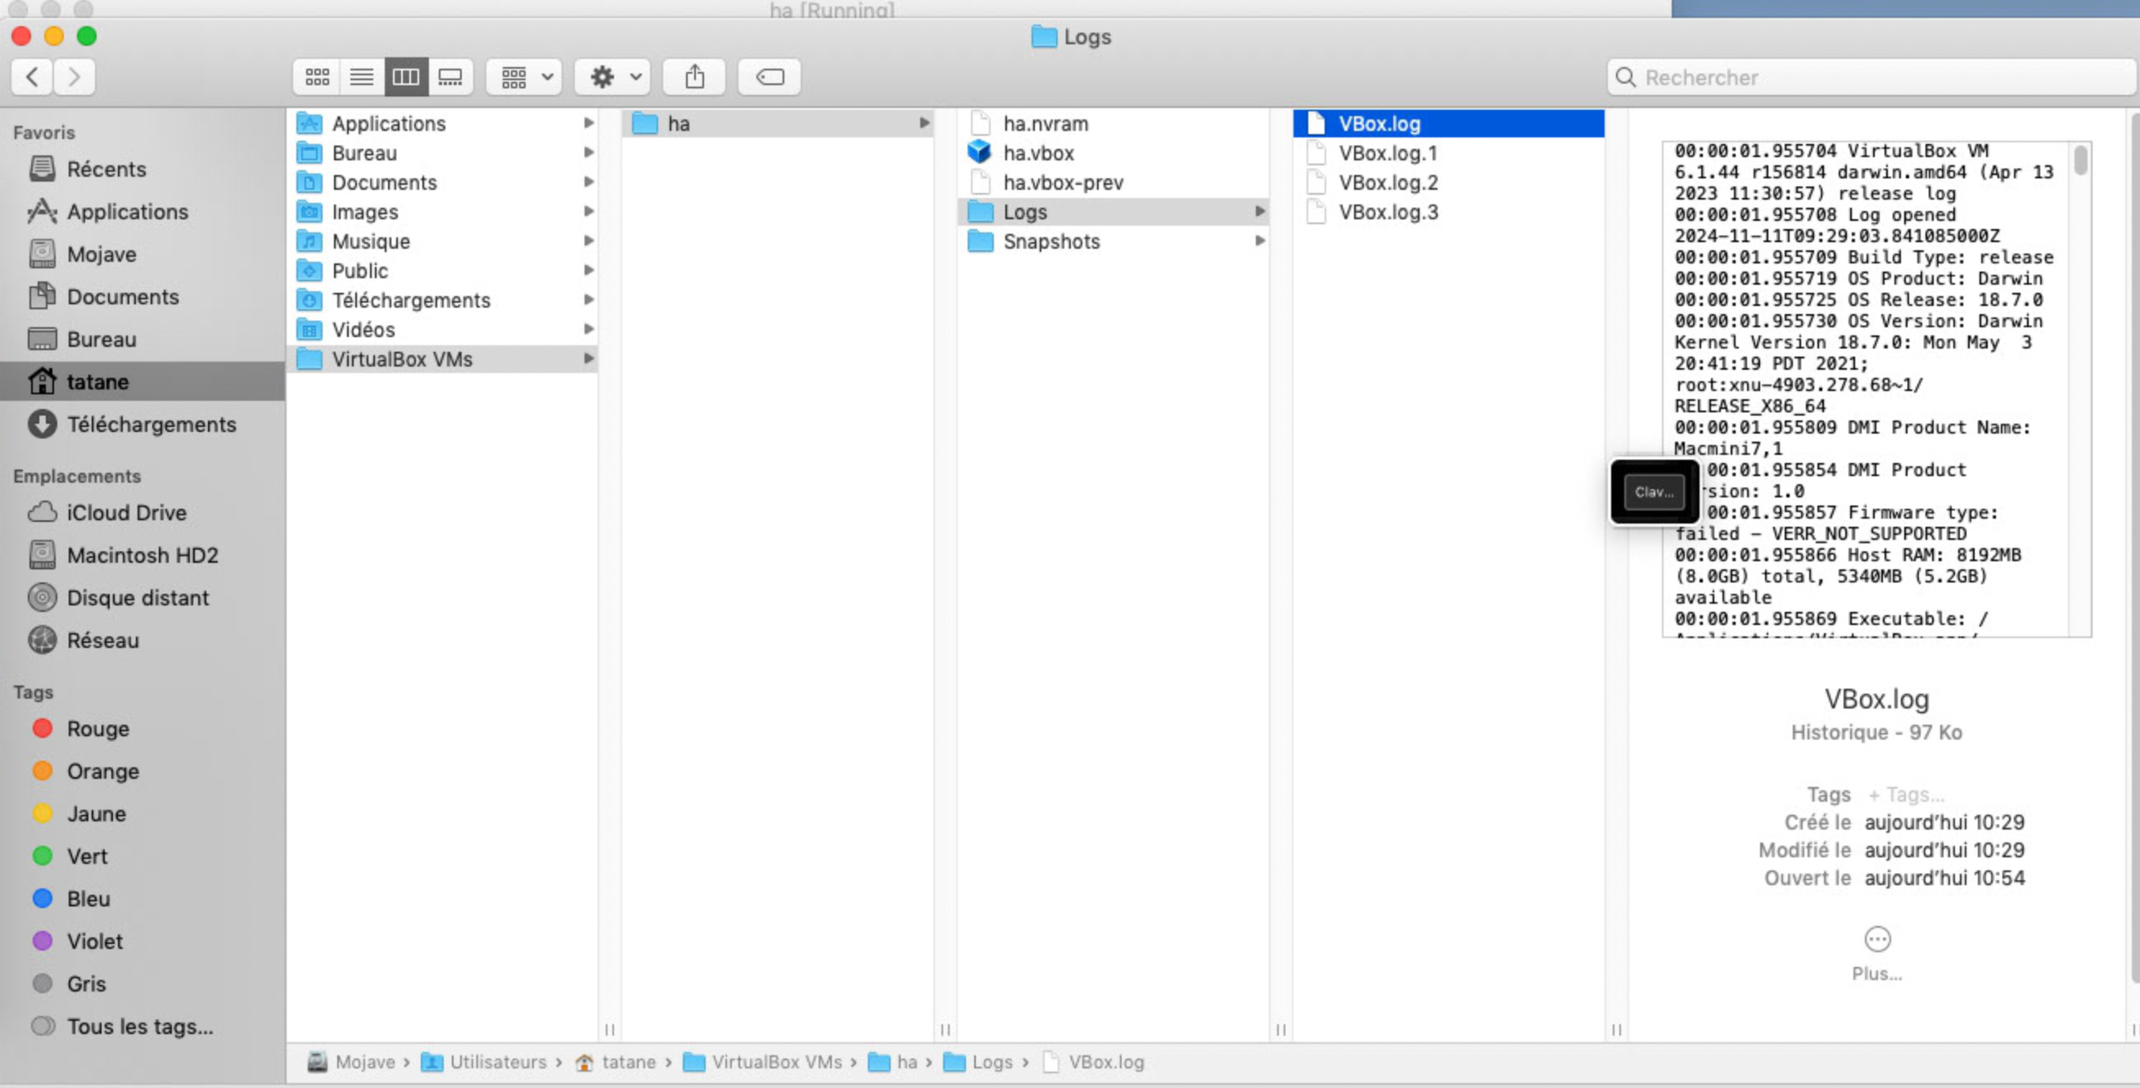The height and width of the screenshot is (1088, 2140).
Task: Go back with the left arrow
Action: click(33, 77)
